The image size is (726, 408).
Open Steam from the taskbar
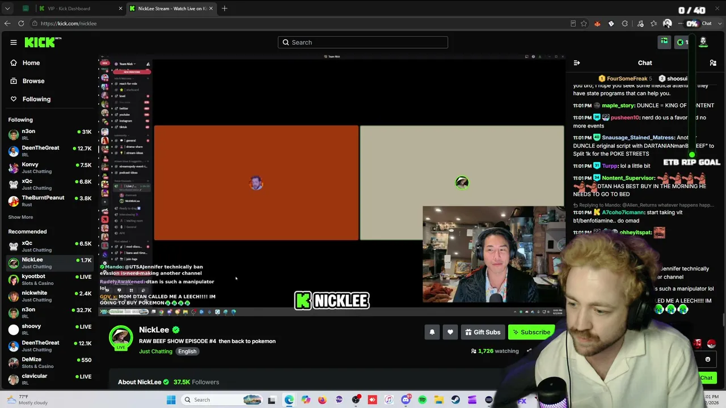[x=455, y=400]
